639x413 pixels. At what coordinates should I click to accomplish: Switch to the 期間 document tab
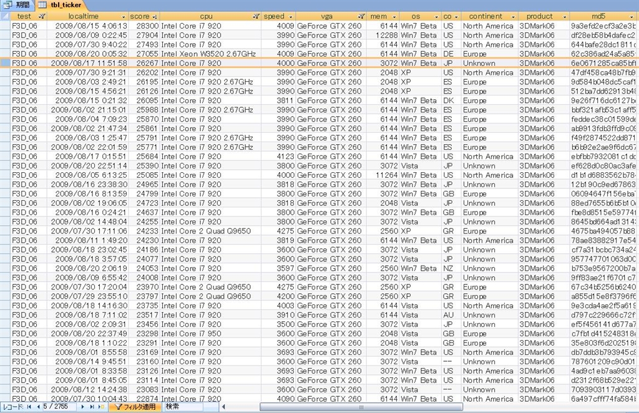18,5
